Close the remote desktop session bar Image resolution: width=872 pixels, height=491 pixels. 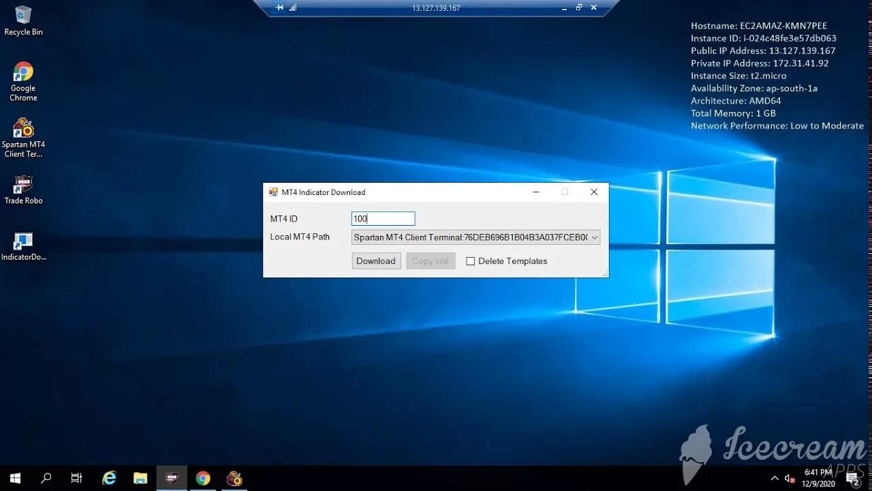(594, 8)
